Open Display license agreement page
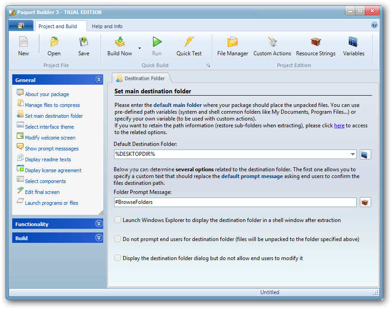392x309 pixels. tap(53, 170)
